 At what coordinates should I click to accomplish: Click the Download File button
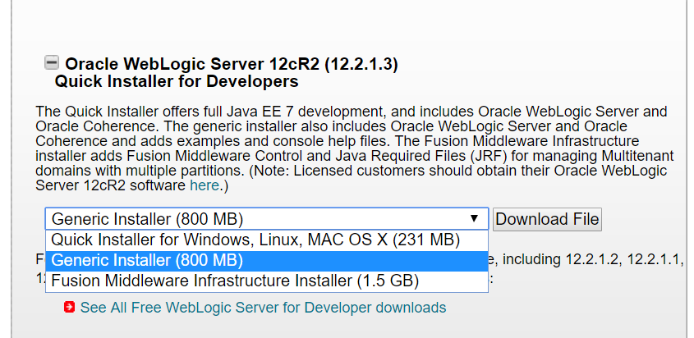pos(547,219)
